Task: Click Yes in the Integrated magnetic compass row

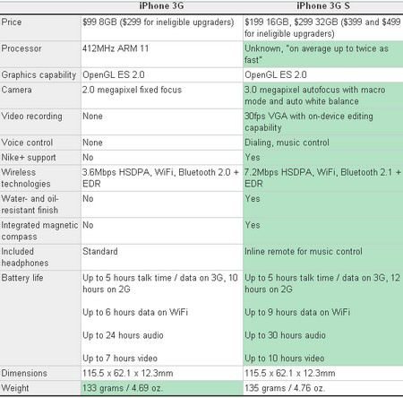Action: (x=253, y=225)
